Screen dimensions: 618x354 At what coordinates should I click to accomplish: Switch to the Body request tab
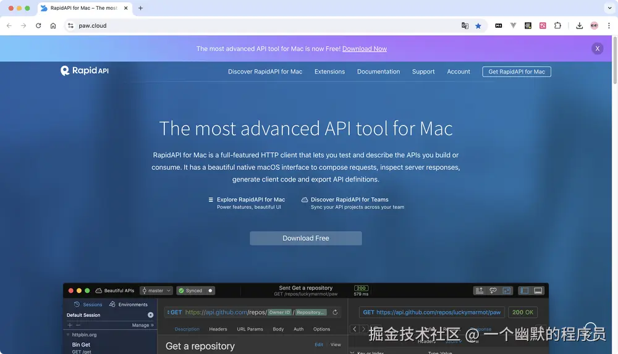point(278,329)
